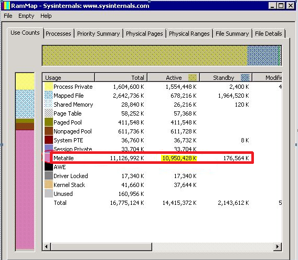Click the Standby legend swatch in header
Viewport: 298px width, 260px height.
tap(245, 78)
